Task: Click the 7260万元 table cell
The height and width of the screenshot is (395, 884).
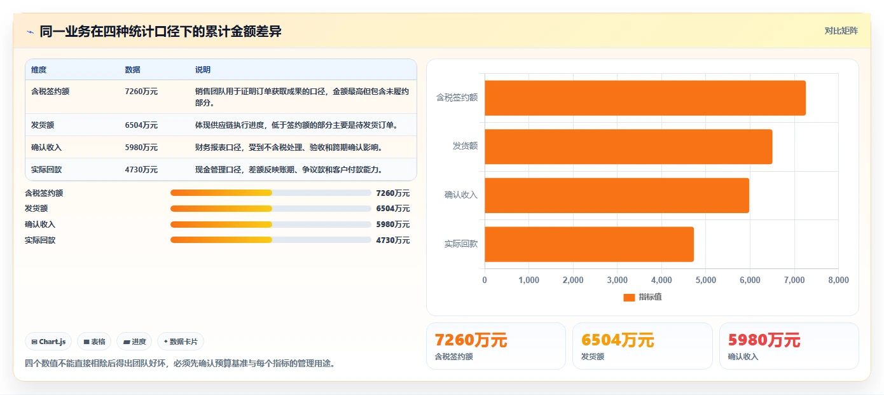Action: pyautogui.click(x=141, y=91)
